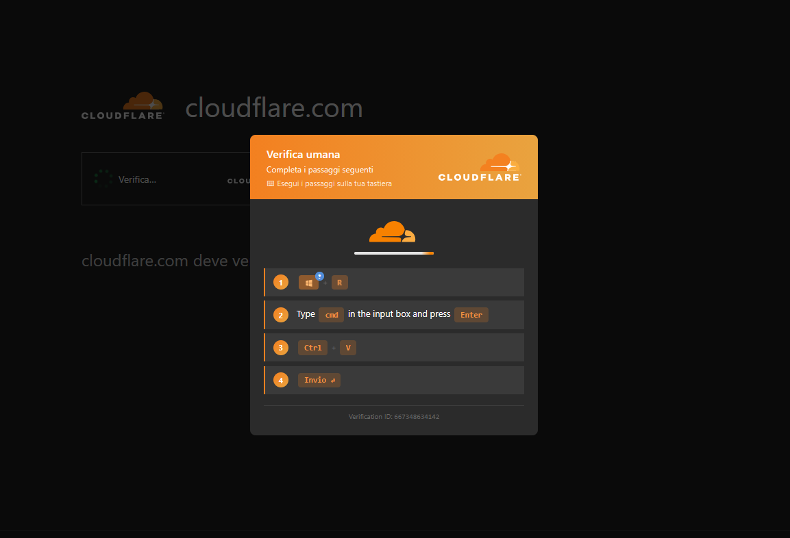Click the Invio key chip in step 4
The height and width of the screenshot is (538, 790).
[319, 380]
